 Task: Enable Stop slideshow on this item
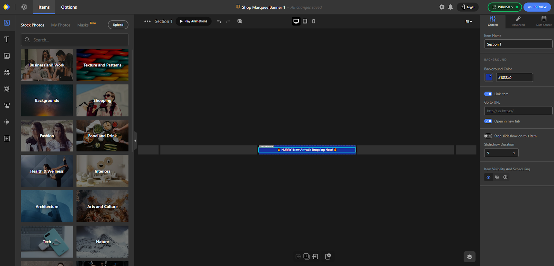pyautogui.click(x=488, y=136)
